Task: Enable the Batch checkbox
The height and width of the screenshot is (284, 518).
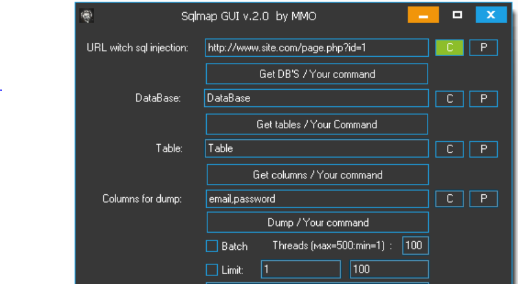Action: [x=212, y=246]
